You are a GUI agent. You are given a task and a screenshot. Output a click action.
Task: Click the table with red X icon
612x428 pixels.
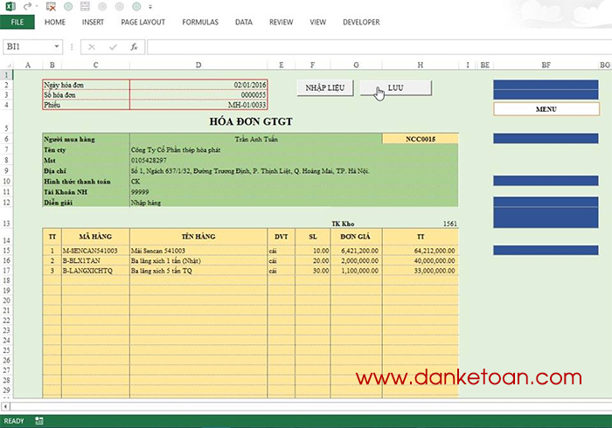point(51,6)
